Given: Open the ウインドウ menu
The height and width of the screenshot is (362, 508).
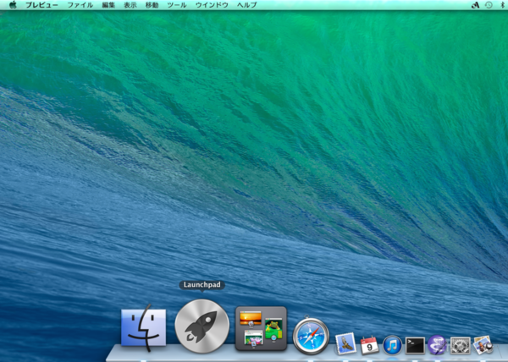Looking at the screenshot, I should [212, 5].
